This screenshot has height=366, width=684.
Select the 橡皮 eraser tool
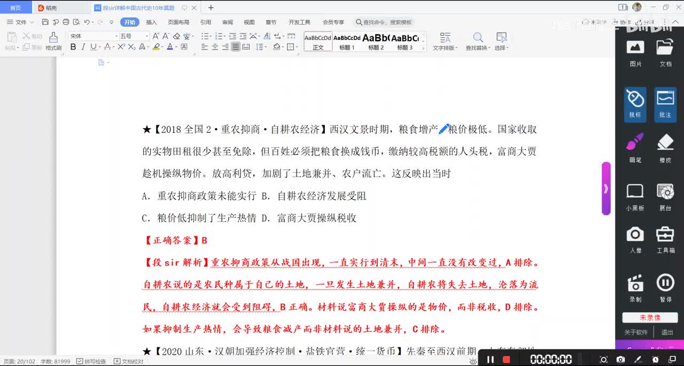tap(665, 148)
